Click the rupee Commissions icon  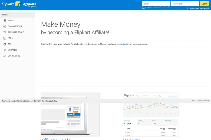click(5, 26)
